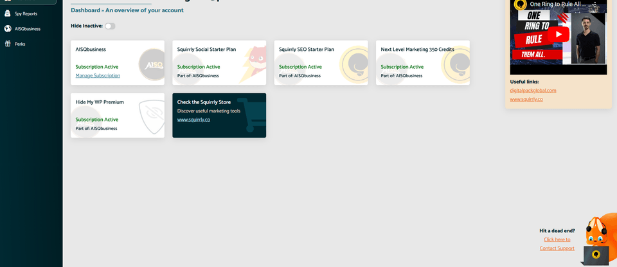Viewport: 617px width, 267px height.
Task: Click the Perks gift icon
Action: [7, 44]
